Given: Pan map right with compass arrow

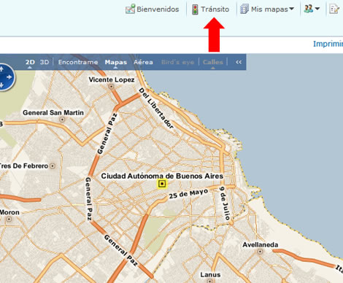Looking at the screenshot, I should point(9,77).
